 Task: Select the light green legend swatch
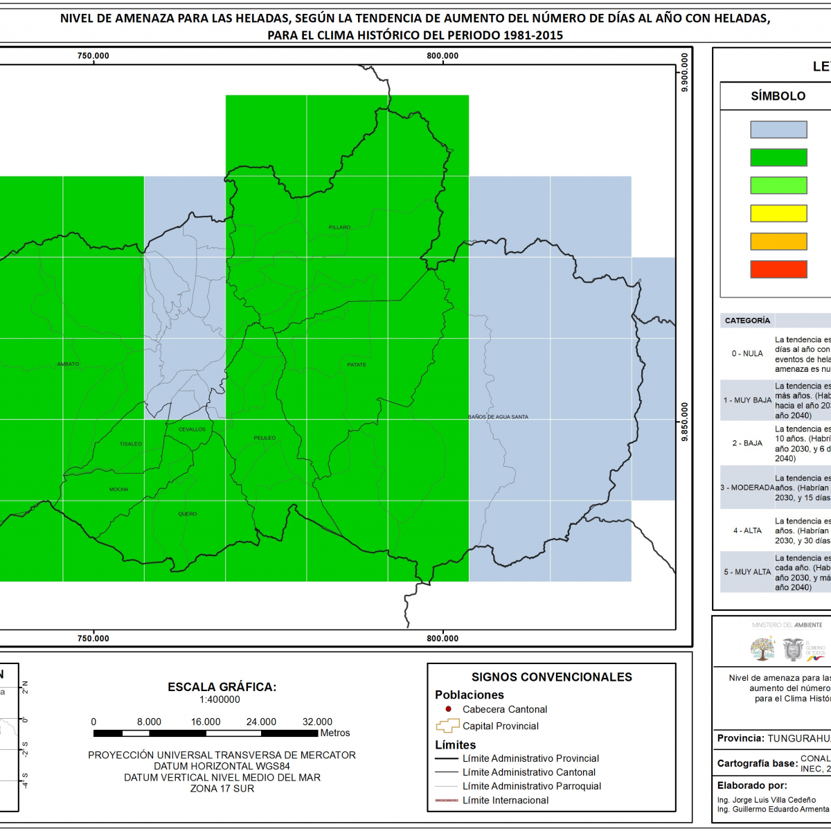(x=778, y=185)
